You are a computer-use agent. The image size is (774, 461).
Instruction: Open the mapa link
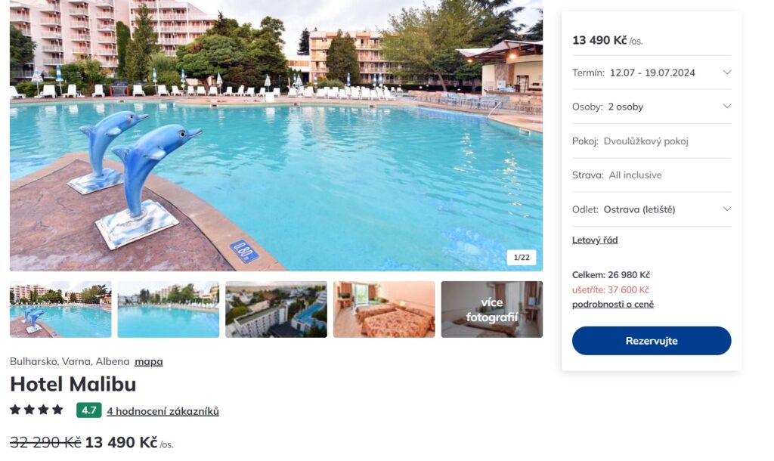coord(149,361)
